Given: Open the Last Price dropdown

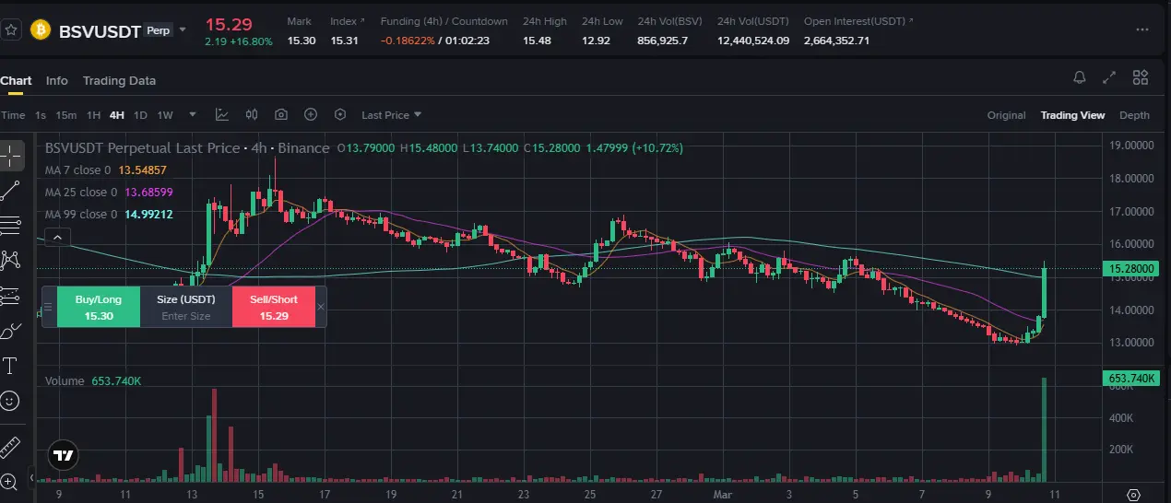Looking at the screenshot, I should coord(391,115).
